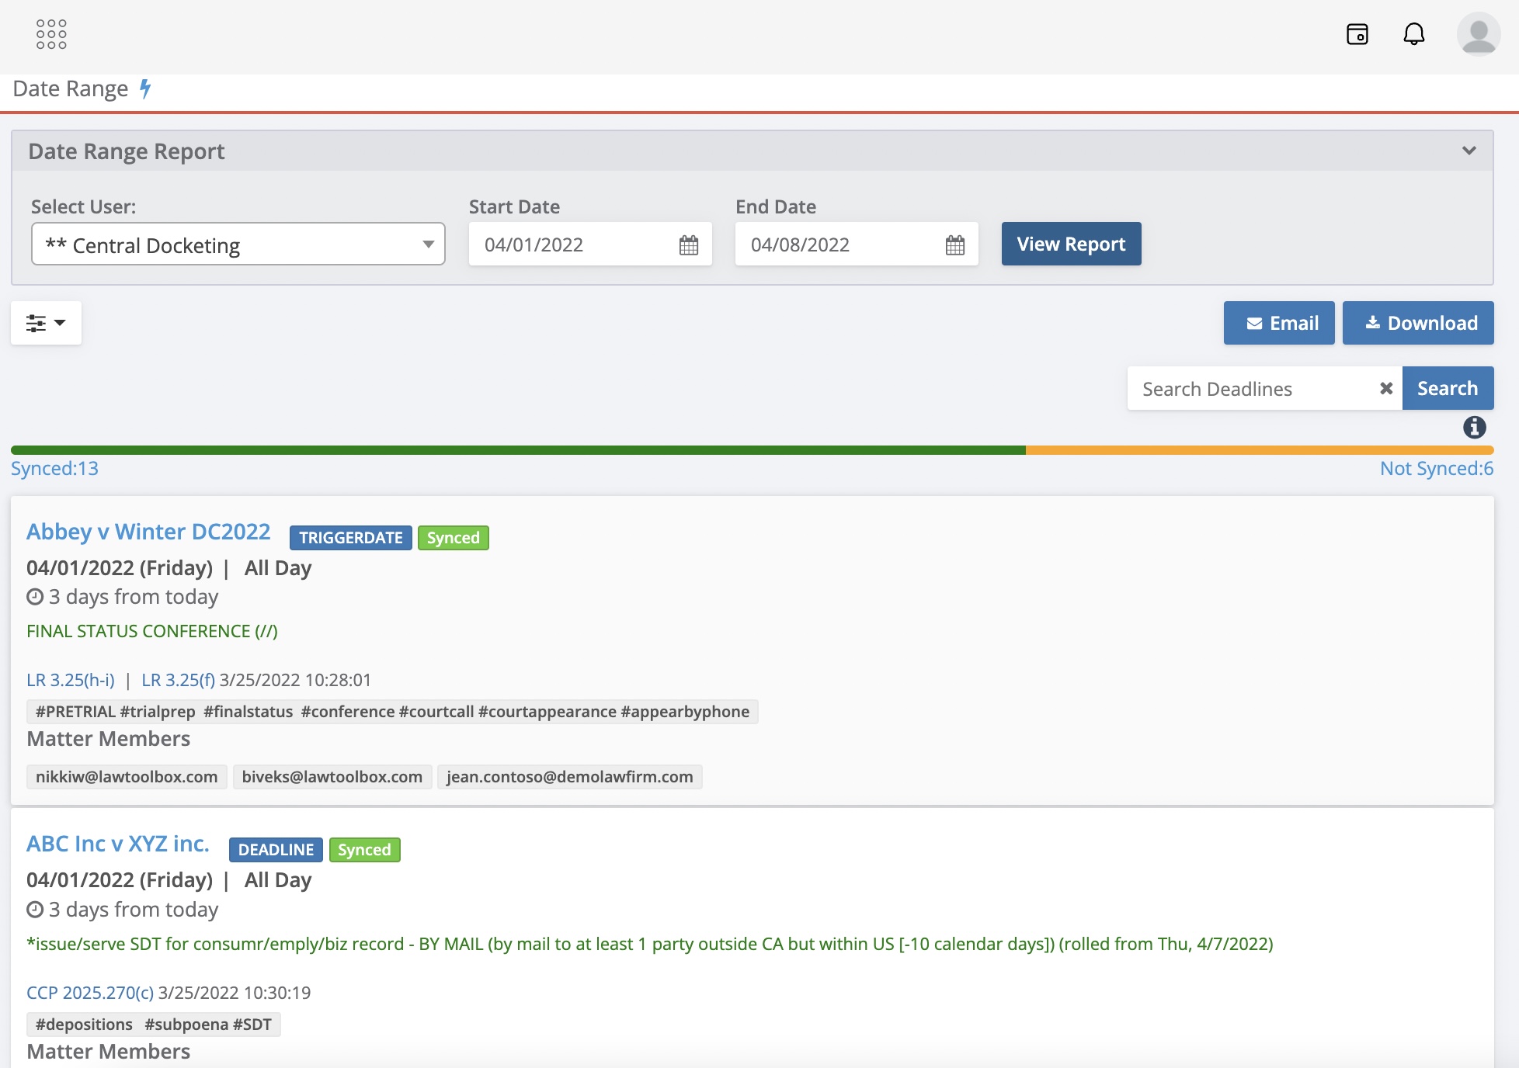Open the notifications bell
Viewport: 1519px width, 1068px height.
[1413, 34]
